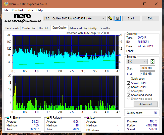Click the save floppy disk icon
Viewport: 164px width, 135px height.
(x=118, y=18)
